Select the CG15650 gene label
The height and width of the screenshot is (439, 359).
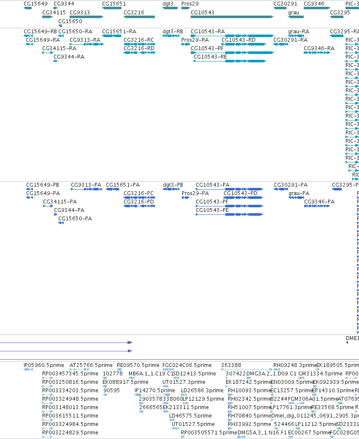coord(70,21)
